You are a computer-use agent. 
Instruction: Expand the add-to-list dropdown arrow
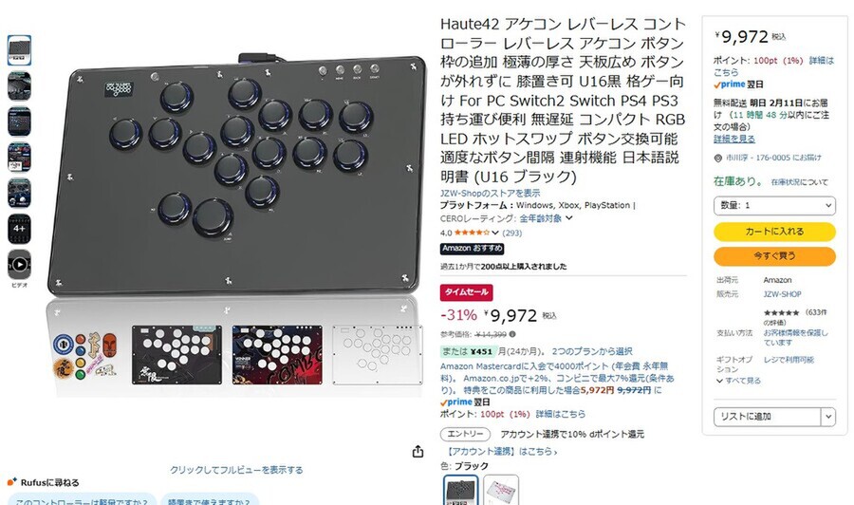click(x=827, y=417)
